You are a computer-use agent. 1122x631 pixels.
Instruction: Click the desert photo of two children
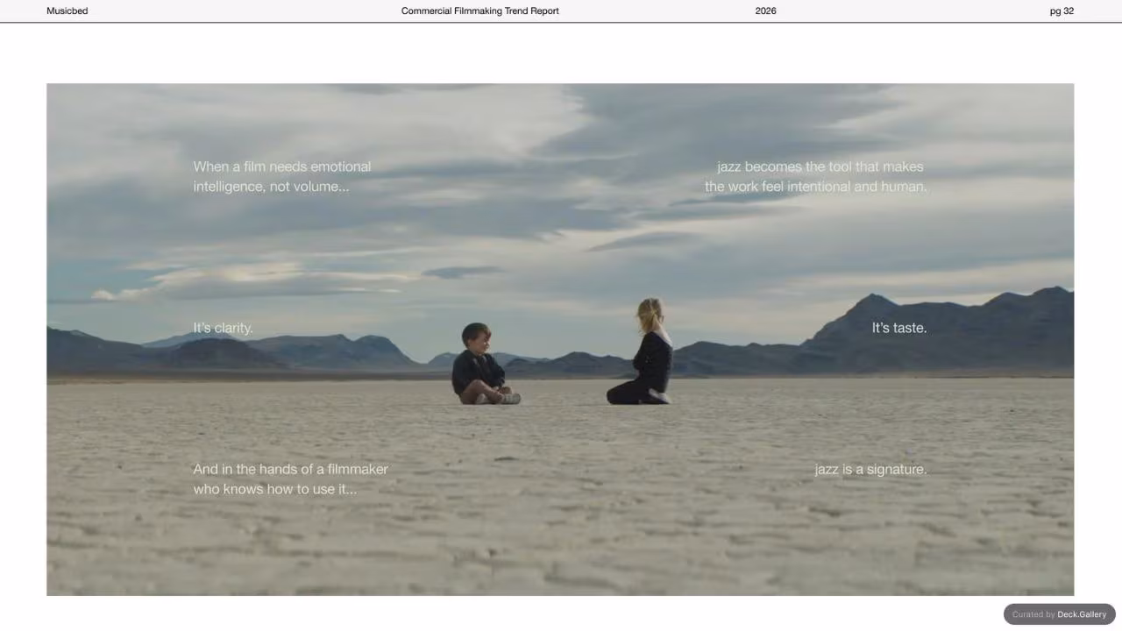click(x=560, y=339)
